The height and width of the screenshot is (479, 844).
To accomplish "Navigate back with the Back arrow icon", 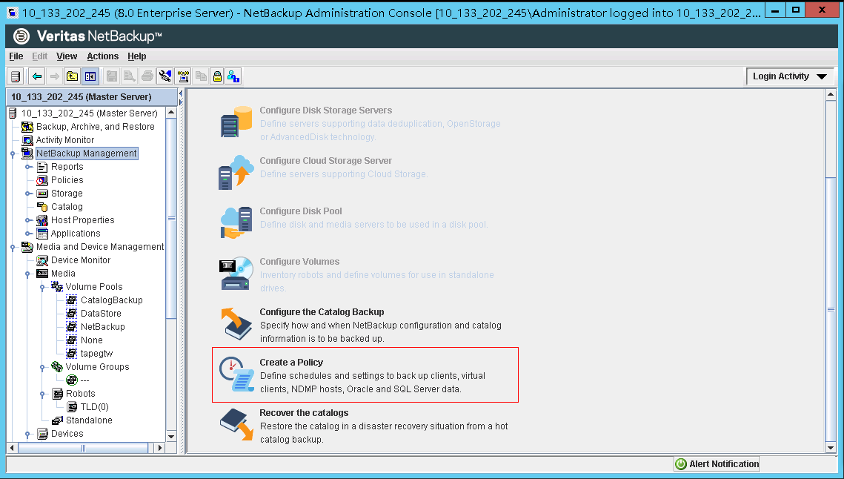I will (x=36, y=76).
